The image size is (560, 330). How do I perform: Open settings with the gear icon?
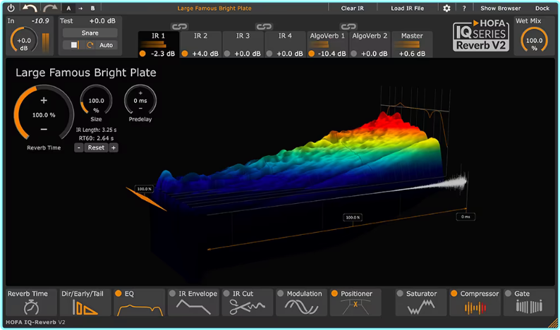(x=446, y=8)
